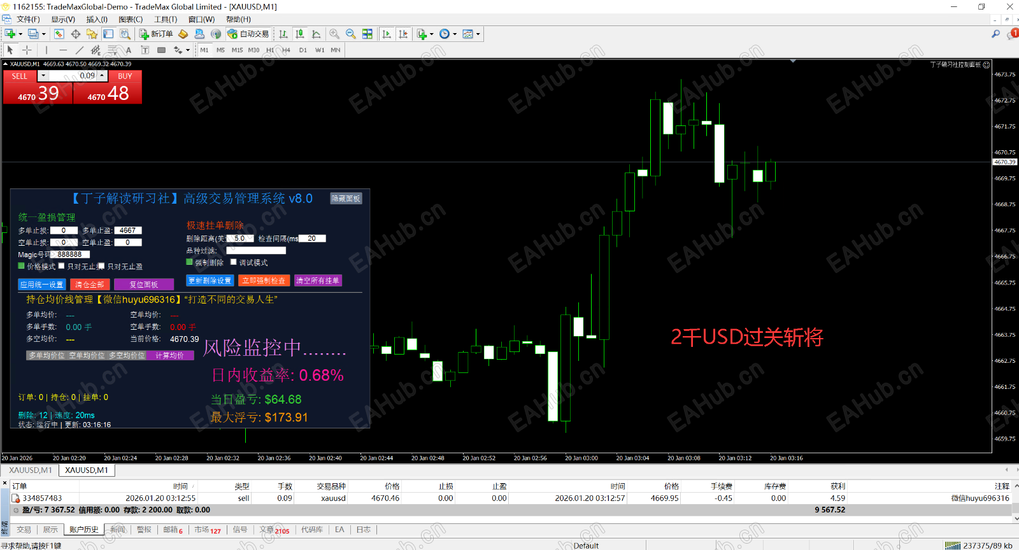Zoom out on the chart

tap(351, 34)
